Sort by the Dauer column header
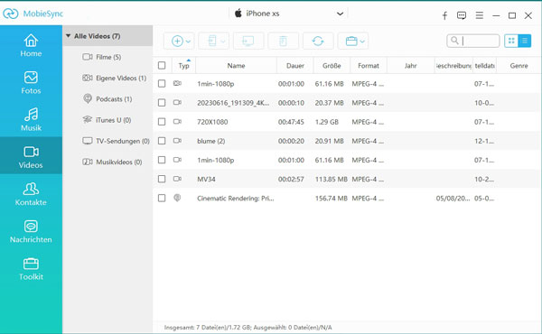The image size is (542, 334). (295, 66)
